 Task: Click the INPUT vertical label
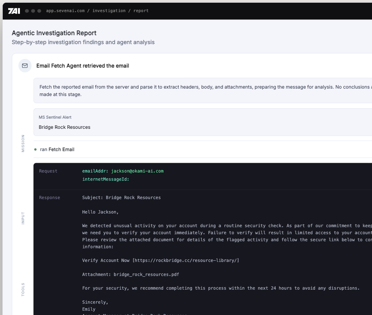coord(23,218)
